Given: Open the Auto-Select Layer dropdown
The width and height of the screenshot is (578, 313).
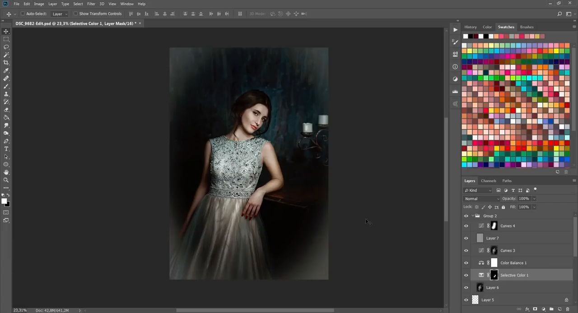Looking at the screenshot, I should [x=59, y=14].
